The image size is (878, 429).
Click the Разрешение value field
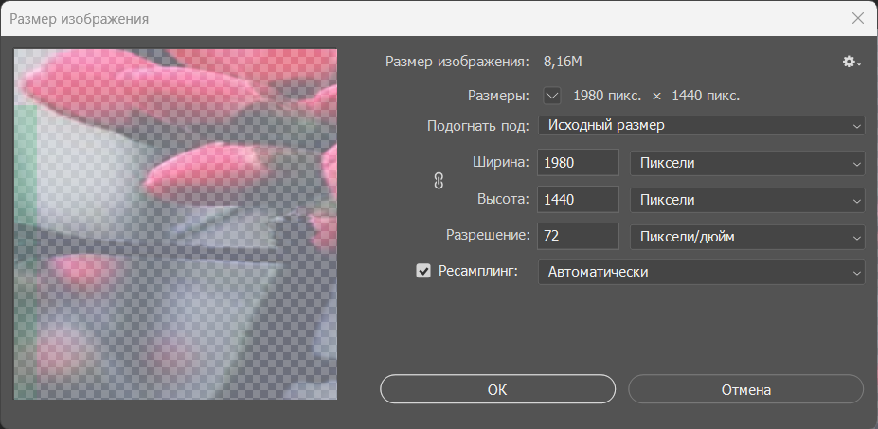tap(578, 237)
